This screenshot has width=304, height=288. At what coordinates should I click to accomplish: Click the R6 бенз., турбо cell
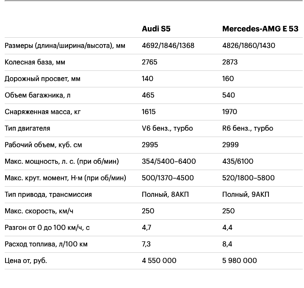pyautogui.click(x=248, y=129)
